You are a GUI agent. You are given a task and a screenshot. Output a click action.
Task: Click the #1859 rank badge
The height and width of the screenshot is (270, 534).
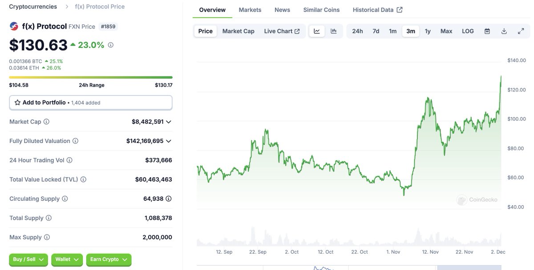coord(108,27)
